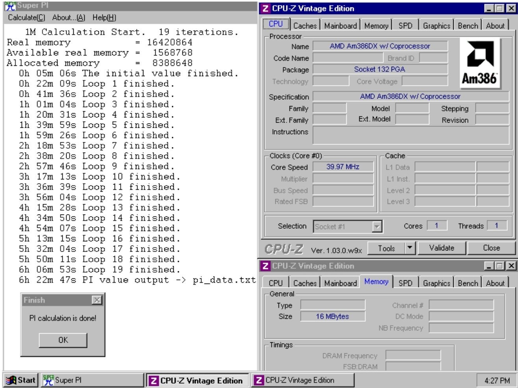Screen dimensions: 518x388
Task: Activate second CPU-Z Vintage Edition taskbar button
Action: pos(303,380)
